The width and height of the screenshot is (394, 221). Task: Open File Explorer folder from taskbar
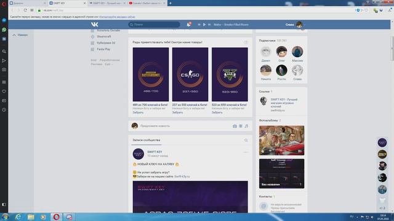tap(31, 217)
